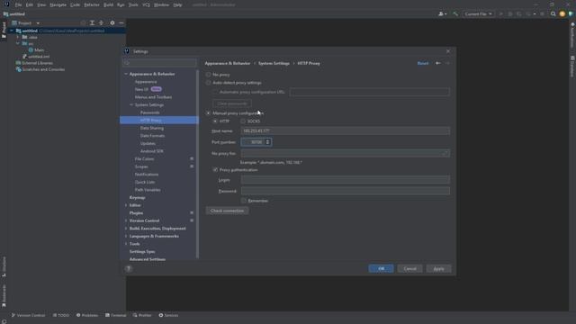Click the Settings search field
This screenshot has width=576, height=324.
pos(160,62)
